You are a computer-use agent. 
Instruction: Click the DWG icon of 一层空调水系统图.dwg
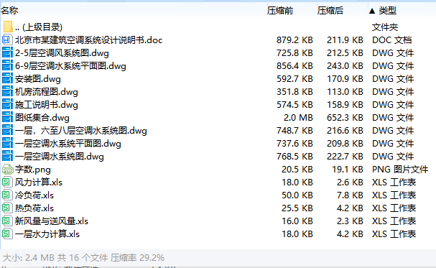(7, 156)
